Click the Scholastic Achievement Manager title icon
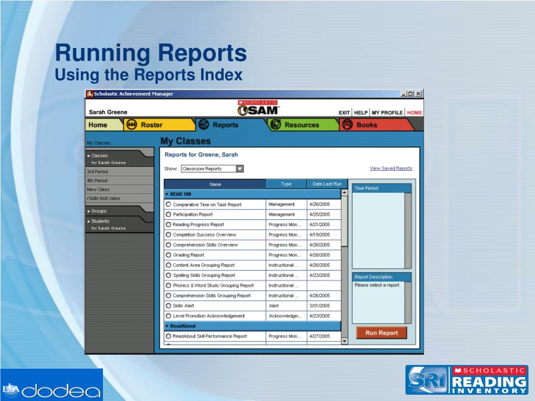Screen dimensions: 535x401 pos(90,94)
